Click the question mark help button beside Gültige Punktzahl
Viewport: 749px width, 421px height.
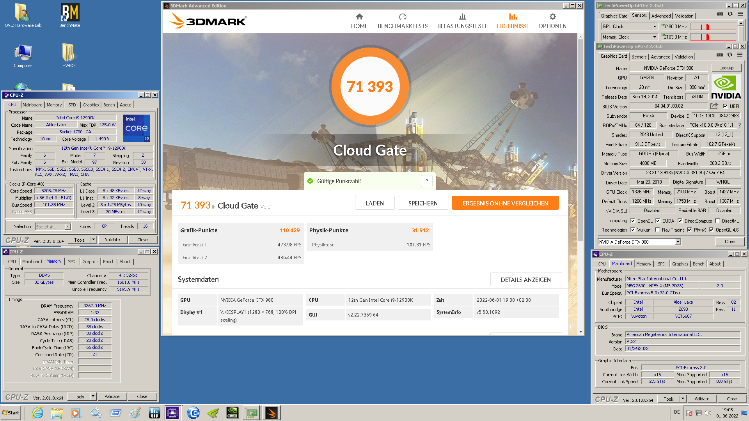click(427, 181)
